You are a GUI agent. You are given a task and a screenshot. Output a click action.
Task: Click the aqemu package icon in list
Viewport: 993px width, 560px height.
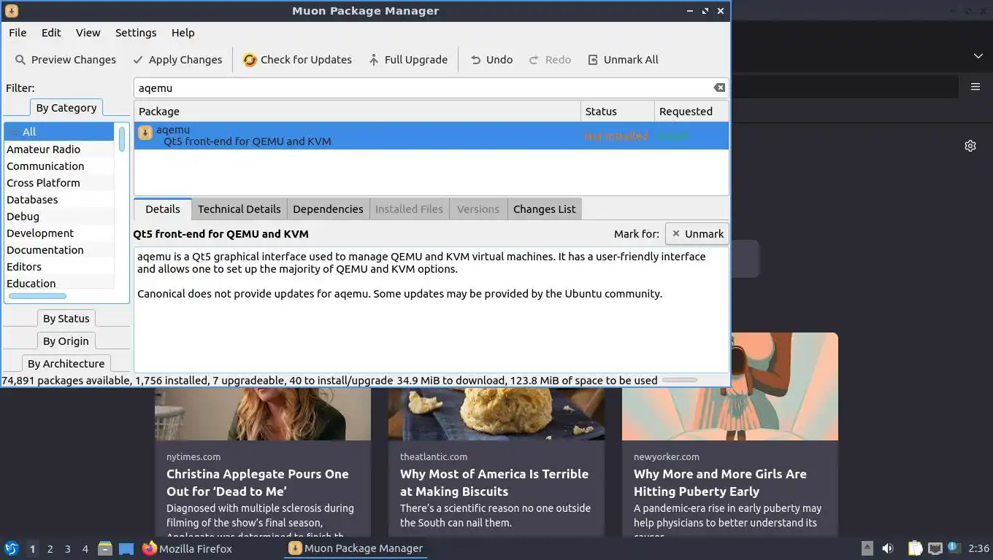click(145, 133)
